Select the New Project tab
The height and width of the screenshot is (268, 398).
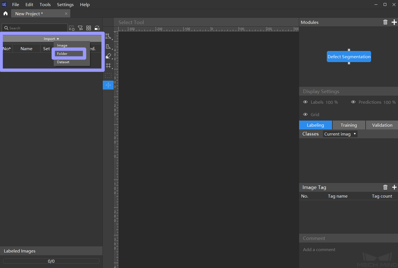point(40,14)
